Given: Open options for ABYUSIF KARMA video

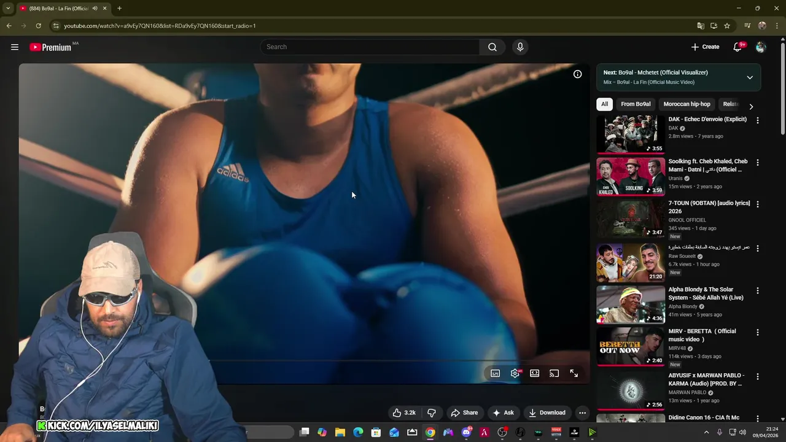Looking at the screenshot, I should 757,376.
